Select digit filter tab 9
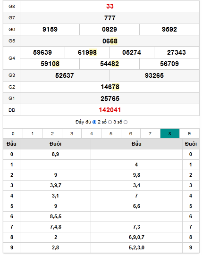Viewport: 202px width, 255px height. pos(189,133)
